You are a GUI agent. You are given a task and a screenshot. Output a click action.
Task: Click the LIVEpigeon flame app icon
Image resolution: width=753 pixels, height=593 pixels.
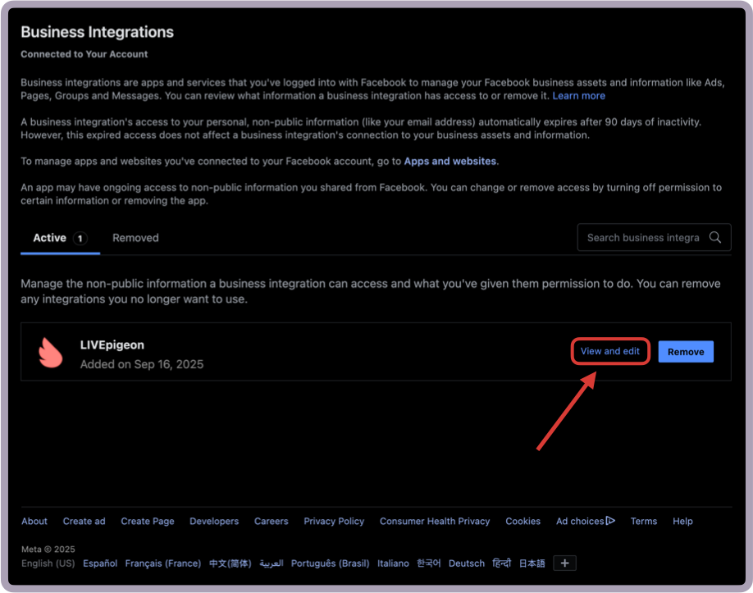(50, 353)
